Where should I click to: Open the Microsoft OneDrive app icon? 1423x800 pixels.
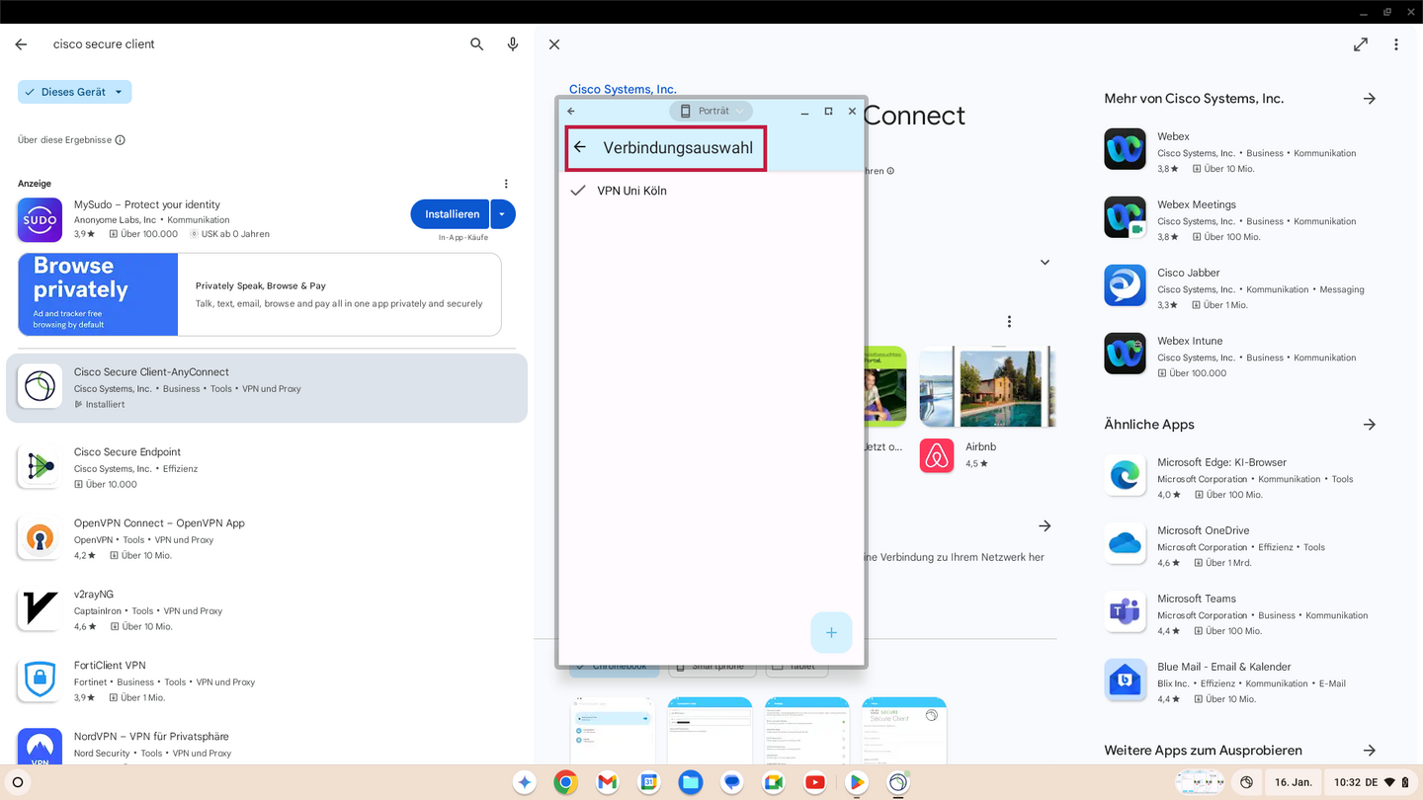pyautogui.click(x=1125, y=543)
